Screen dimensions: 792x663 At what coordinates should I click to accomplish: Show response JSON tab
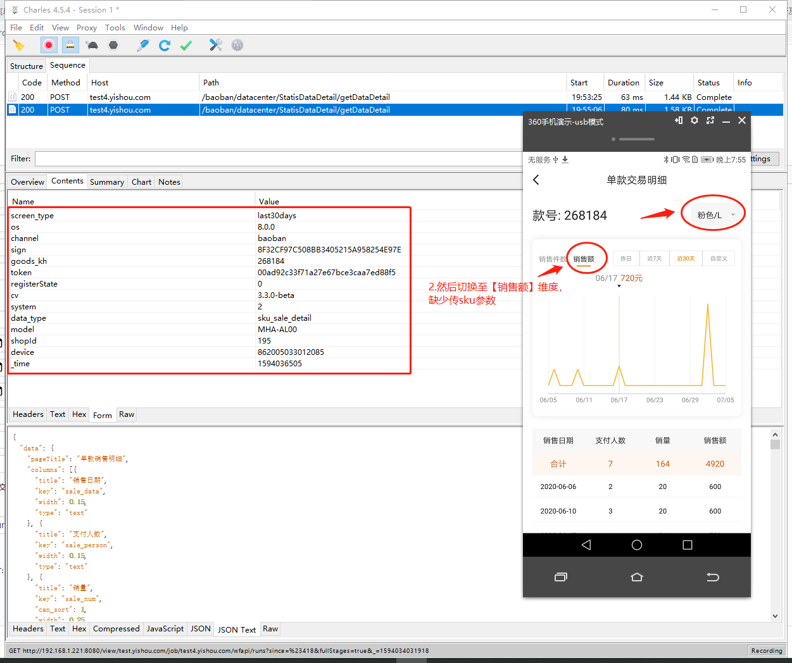(x=201, y=629)
